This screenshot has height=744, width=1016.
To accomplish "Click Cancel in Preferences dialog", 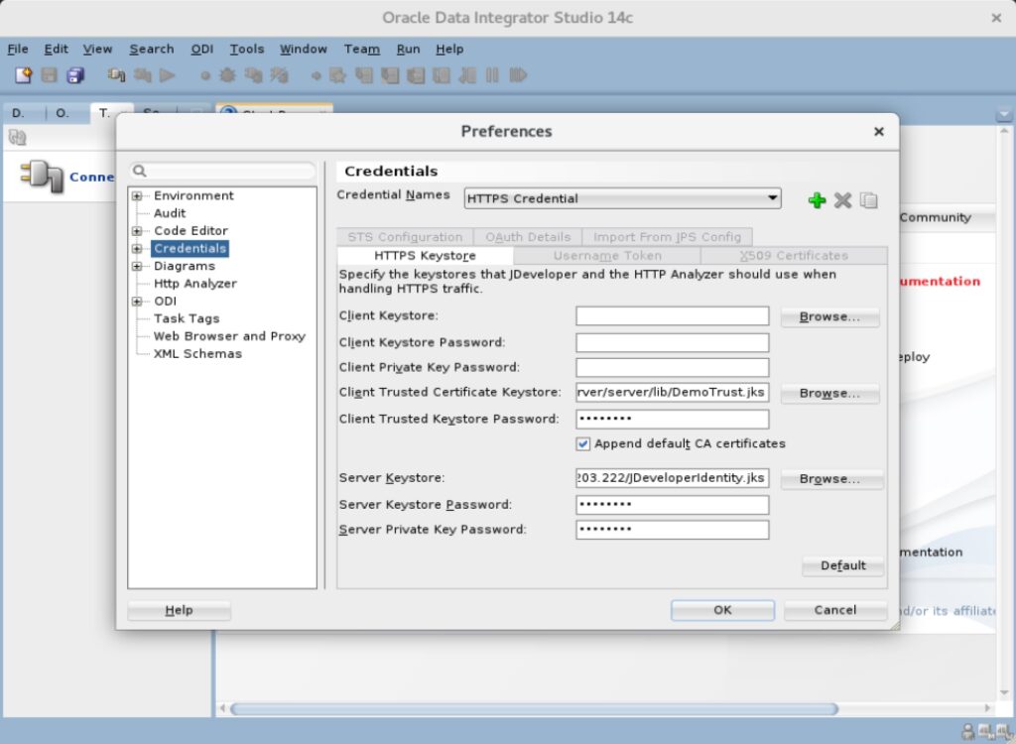I will tap(835, 610).
